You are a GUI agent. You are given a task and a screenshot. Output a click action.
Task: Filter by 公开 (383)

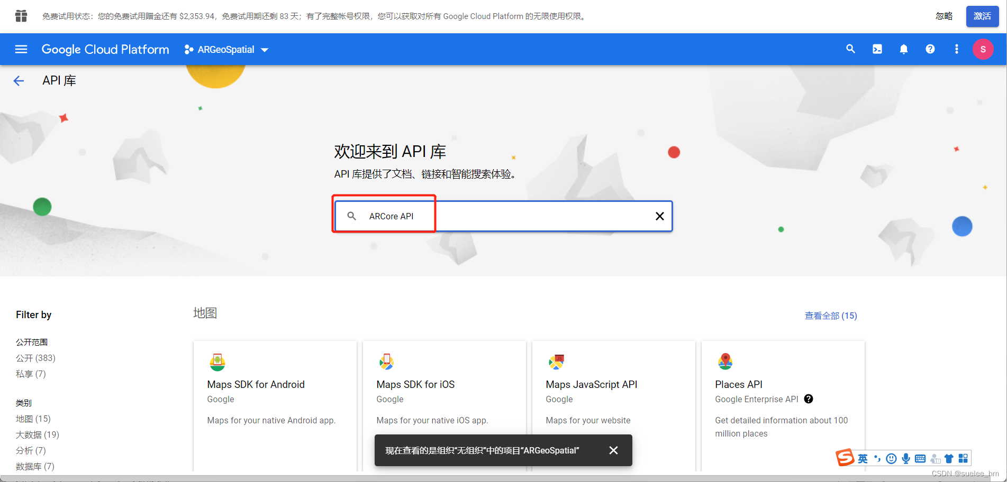(35, 358)
